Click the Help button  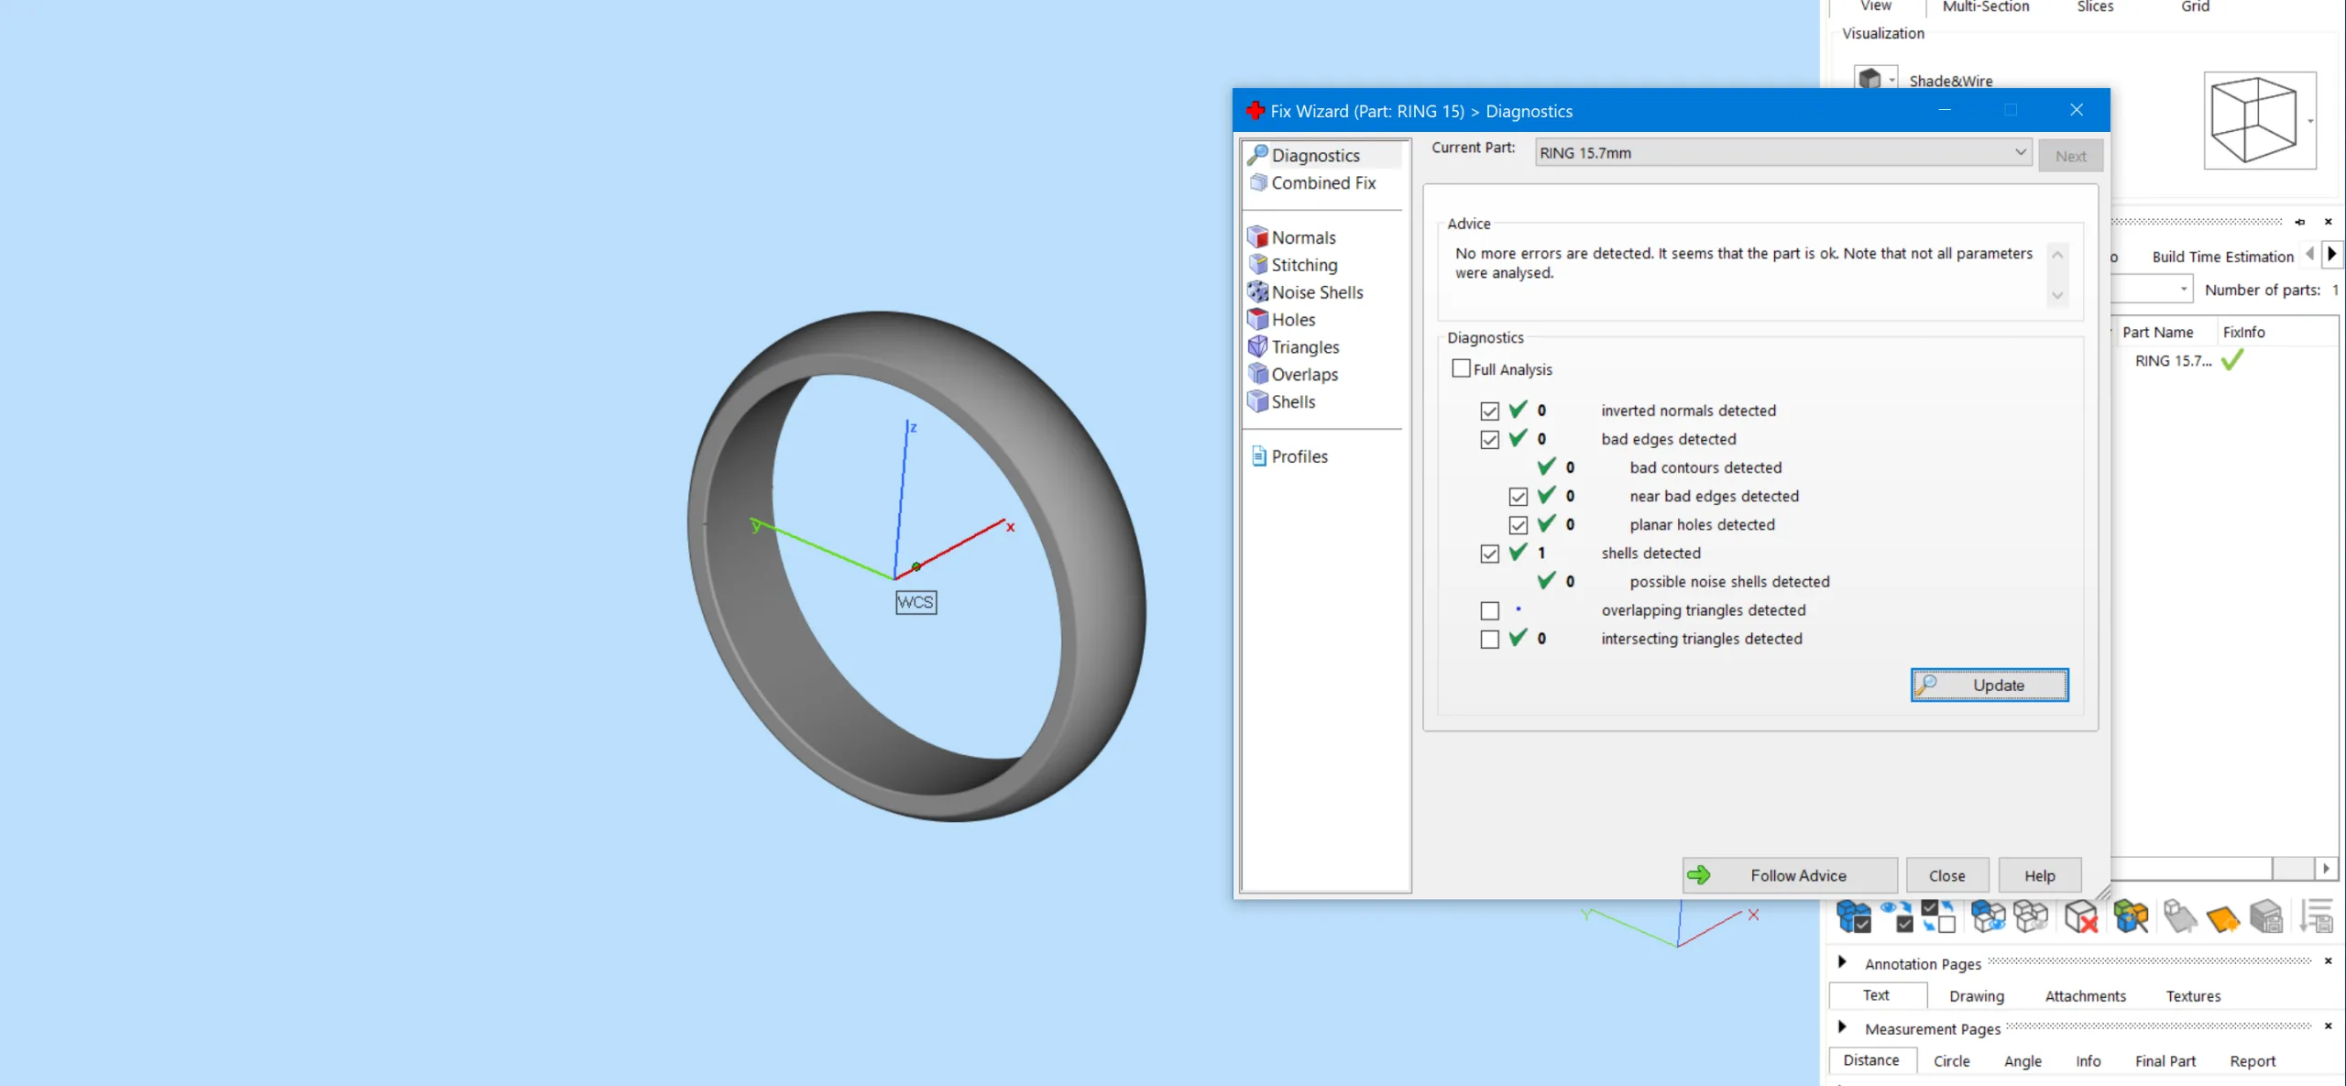[2039, 875]
